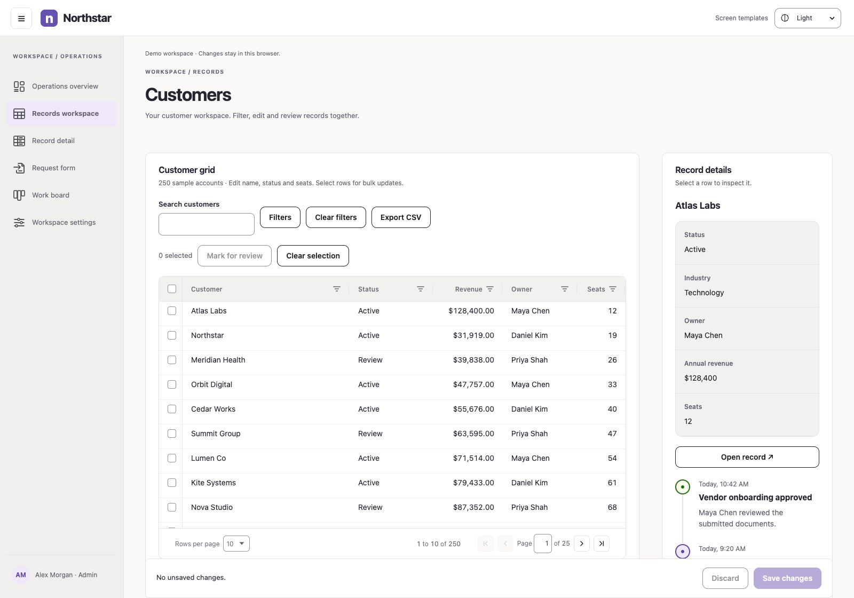This screenshot has height=598, width=854.
Task: Click the Search customers input field
Action: point(207,224)
